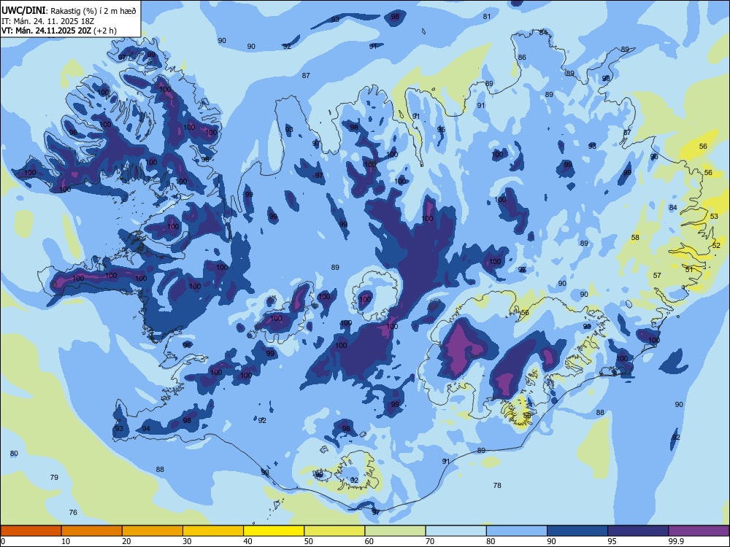Image resolution: width=730 pixels, height=547 pixels.
Task: Click the purple above-99.9 legend swatch
Action: tap(699, 531)
